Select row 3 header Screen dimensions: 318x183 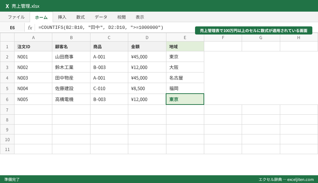7,67
